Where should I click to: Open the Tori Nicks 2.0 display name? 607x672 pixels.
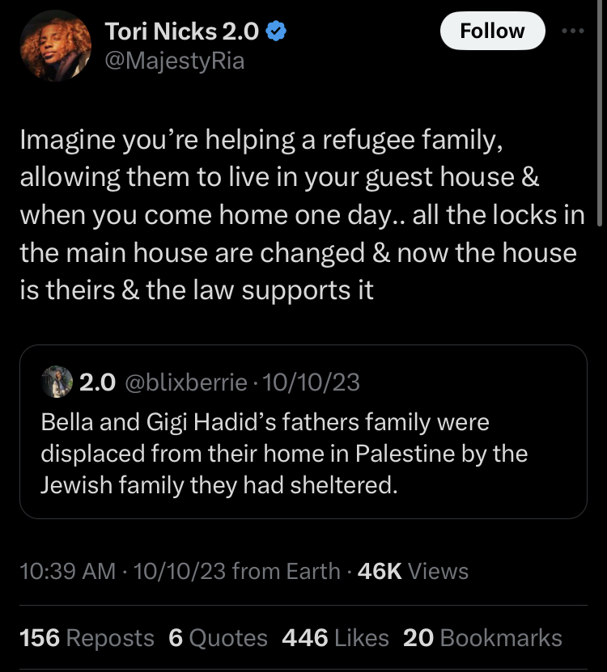(182, 32)
